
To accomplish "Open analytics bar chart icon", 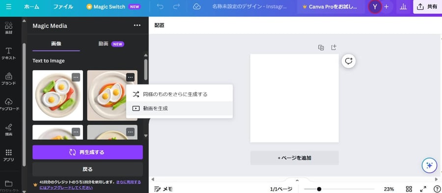I will [403, 7].
